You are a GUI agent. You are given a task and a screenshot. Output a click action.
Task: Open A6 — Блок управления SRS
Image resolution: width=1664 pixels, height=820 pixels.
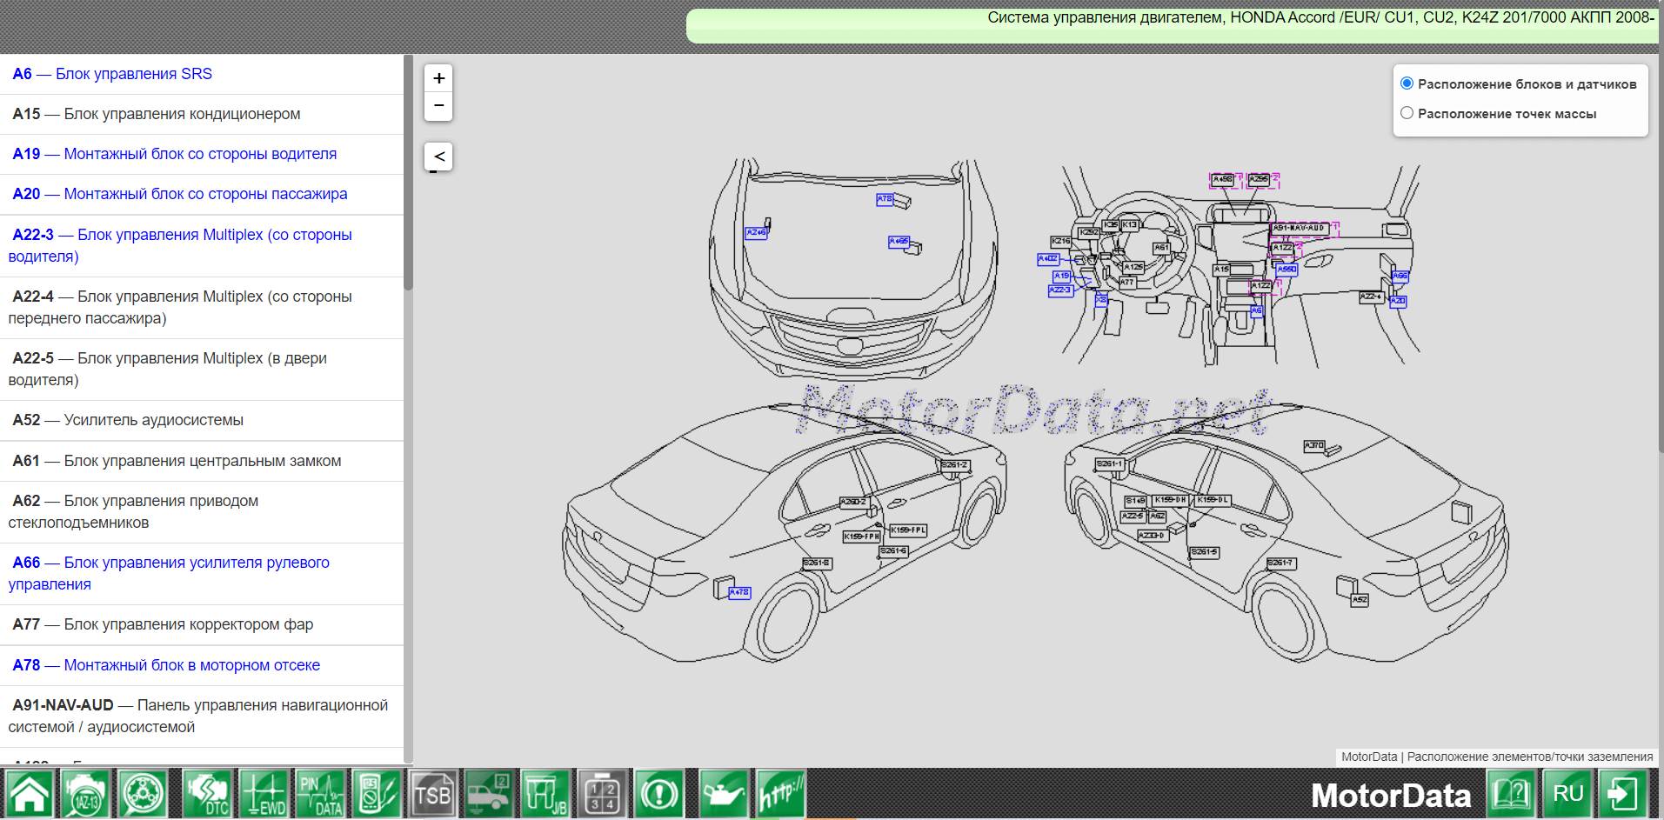point(202,74)
